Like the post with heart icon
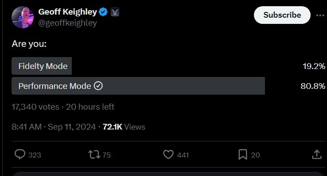The height and width of the screenshot is (176, 327). pos(168,155)
